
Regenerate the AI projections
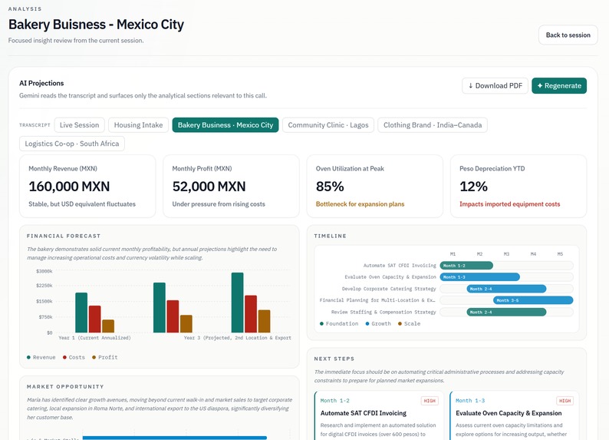[559, 85]
